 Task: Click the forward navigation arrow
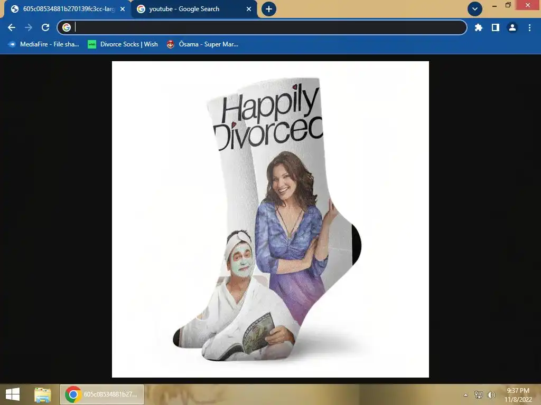pos(29,27)
